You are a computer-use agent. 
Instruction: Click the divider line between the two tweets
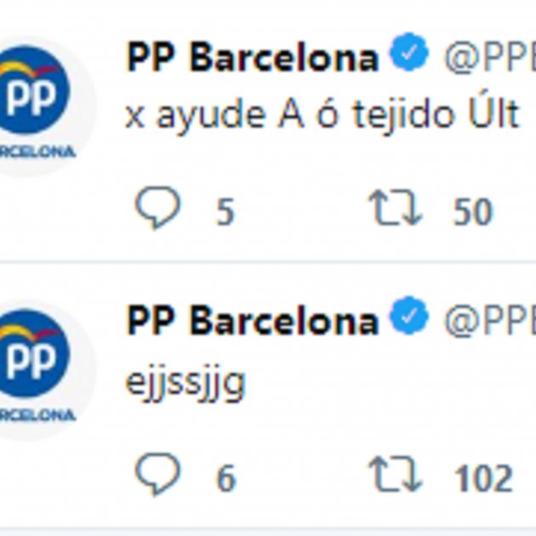point(268,262)
